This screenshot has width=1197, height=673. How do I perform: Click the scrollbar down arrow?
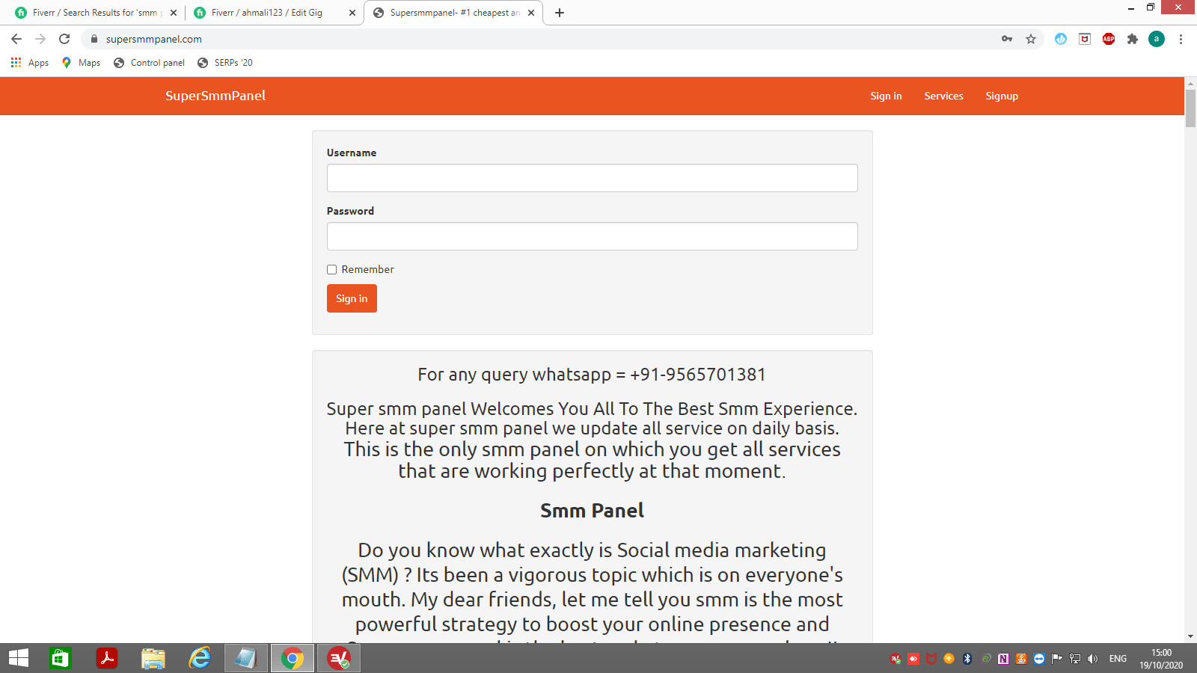(x=1190, y=636)
